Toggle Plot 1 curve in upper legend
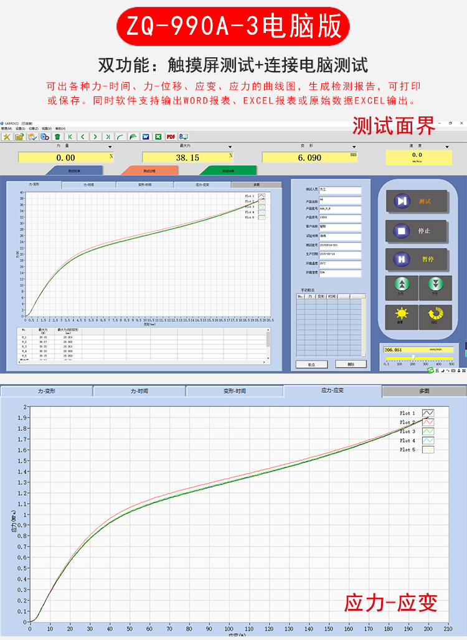The height and width of the screenshot is (640, 467). [262, 196]
